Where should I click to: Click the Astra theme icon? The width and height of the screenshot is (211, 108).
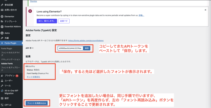(x=2, y=33)
